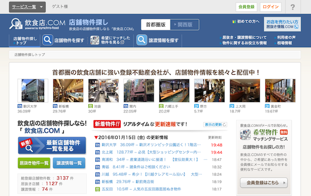Click the arrow on 会員登録はこちら button
Viewport: 311px width, 196px height.
tap(284, 183)
